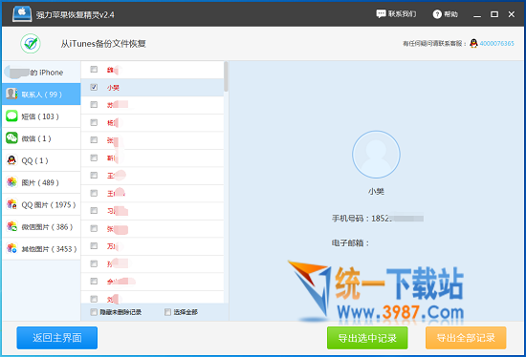Check the box for contact starting with 万
526x357 pixels.
[x=94, y=246]
